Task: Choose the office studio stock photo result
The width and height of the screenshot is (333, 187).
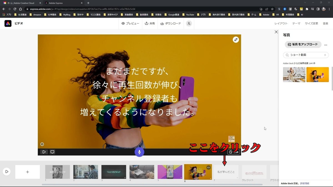Action: point(294,75)
